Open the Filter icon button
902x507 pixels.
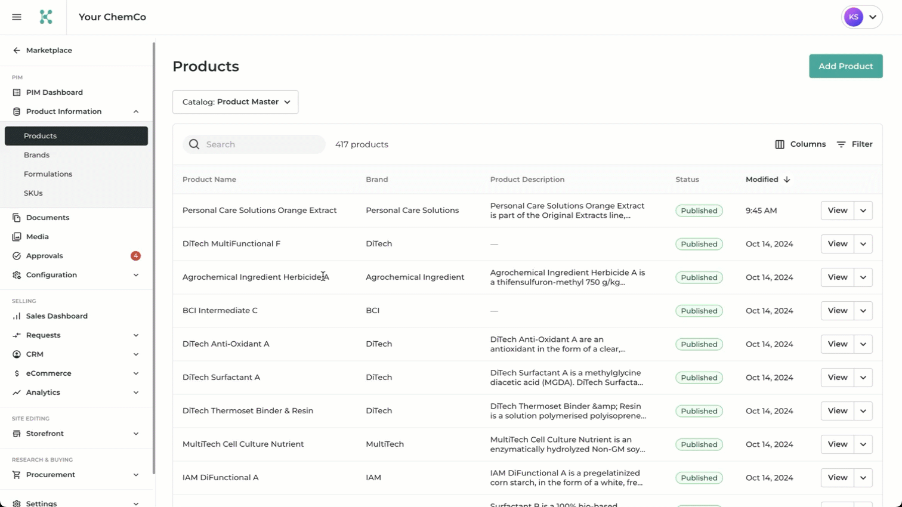(x=841, y=144)
